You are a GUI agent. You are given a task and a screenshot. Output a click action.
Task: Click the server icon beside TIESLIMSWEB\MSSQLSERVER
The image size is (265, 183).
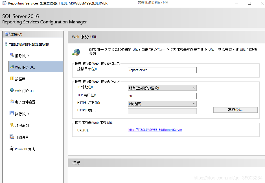[6, 44]
